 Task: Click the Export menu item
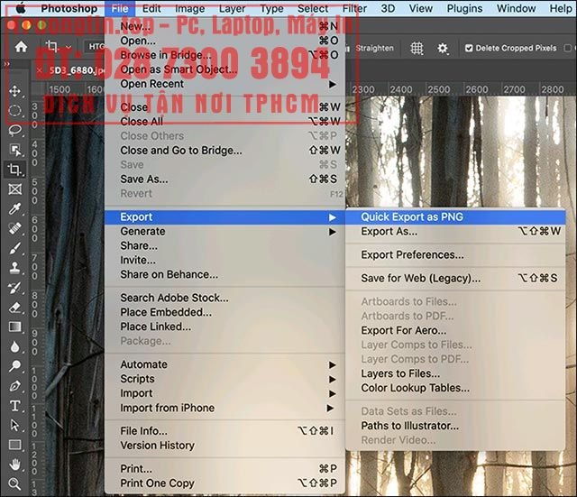[224, 216]
